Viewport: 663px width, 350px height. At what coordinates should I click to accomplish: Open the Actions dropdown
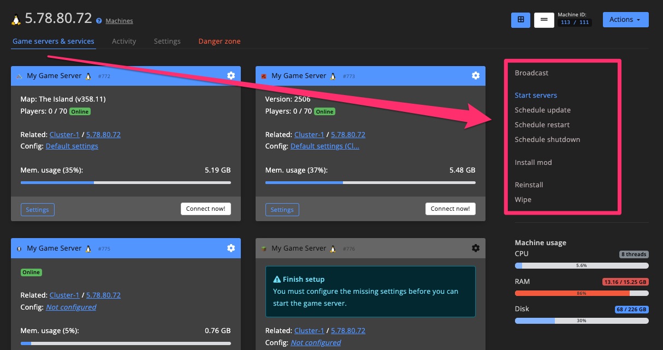(x=625, y=19)
